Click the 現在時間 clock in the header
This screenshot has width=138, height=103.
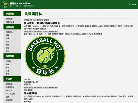click(x=29, y=6)
